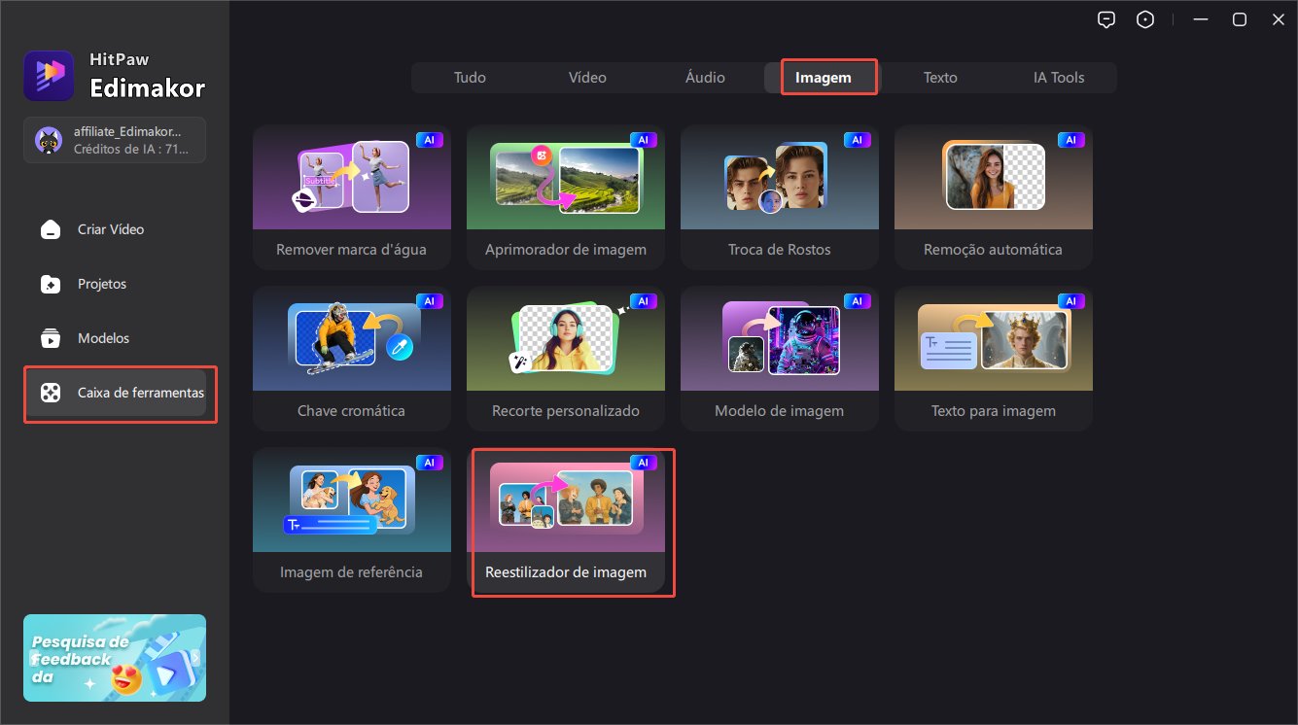
Task: Click the HitPaw Edimakor logo icon
Action: coord(49,76)
